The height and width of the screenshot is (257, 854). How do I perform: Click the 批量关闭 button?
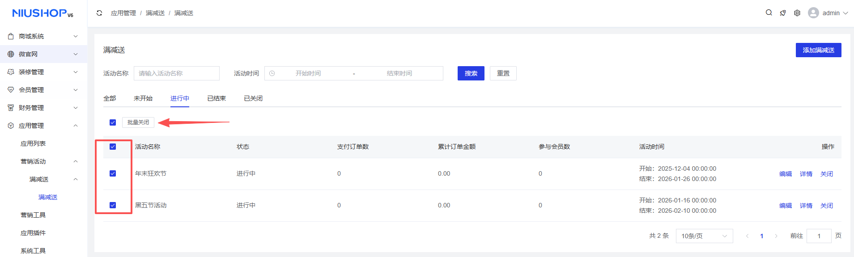tap(138, 122)
